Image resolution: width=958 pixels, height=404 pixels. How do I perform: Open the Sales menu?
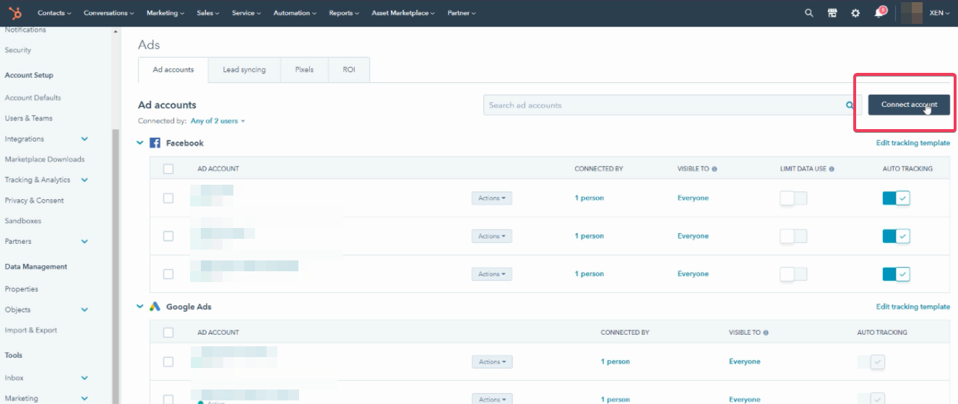coord(208,13)
